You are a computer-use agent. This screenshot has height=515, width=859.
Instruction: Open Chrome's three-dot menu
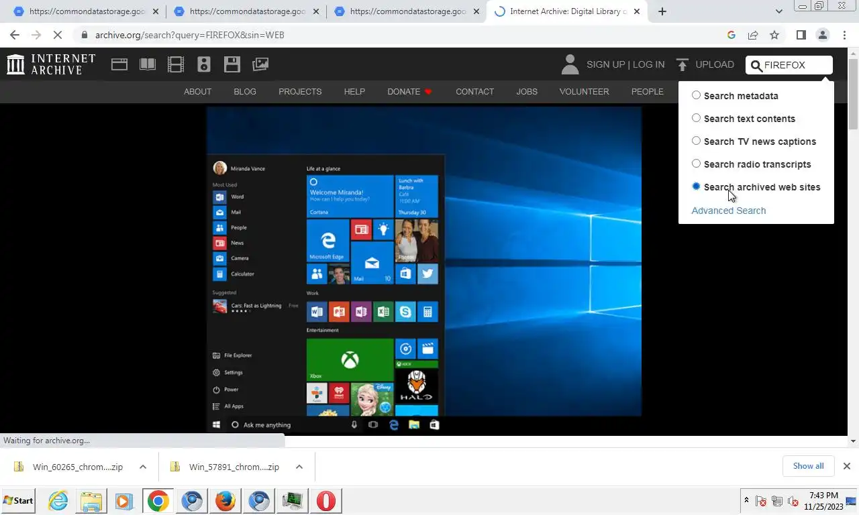pos(844,35)
